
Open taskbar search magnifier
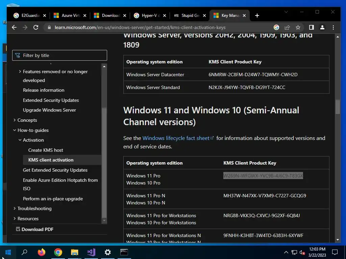tap(24, 252)
